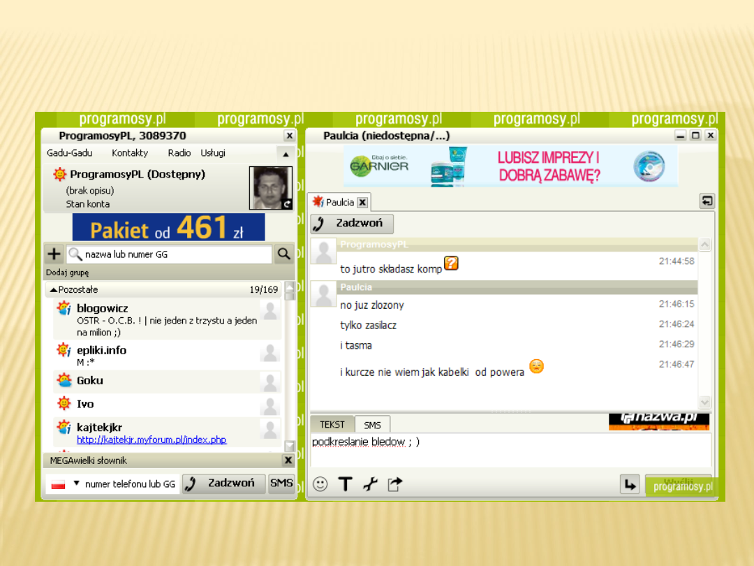Close the Paulcia chat tab
This screenshot has height=566, width=754.
pos(362,203)
